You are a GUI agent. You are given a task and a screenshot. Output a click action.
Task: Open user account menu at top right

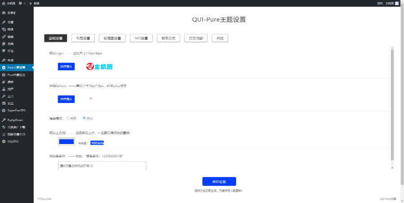(x=388, y=3)
